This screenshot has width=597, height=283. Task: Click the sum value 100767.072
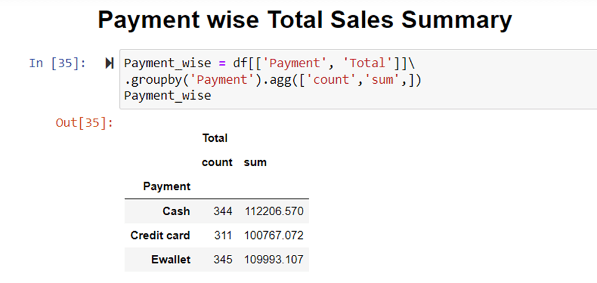[274, 235]
